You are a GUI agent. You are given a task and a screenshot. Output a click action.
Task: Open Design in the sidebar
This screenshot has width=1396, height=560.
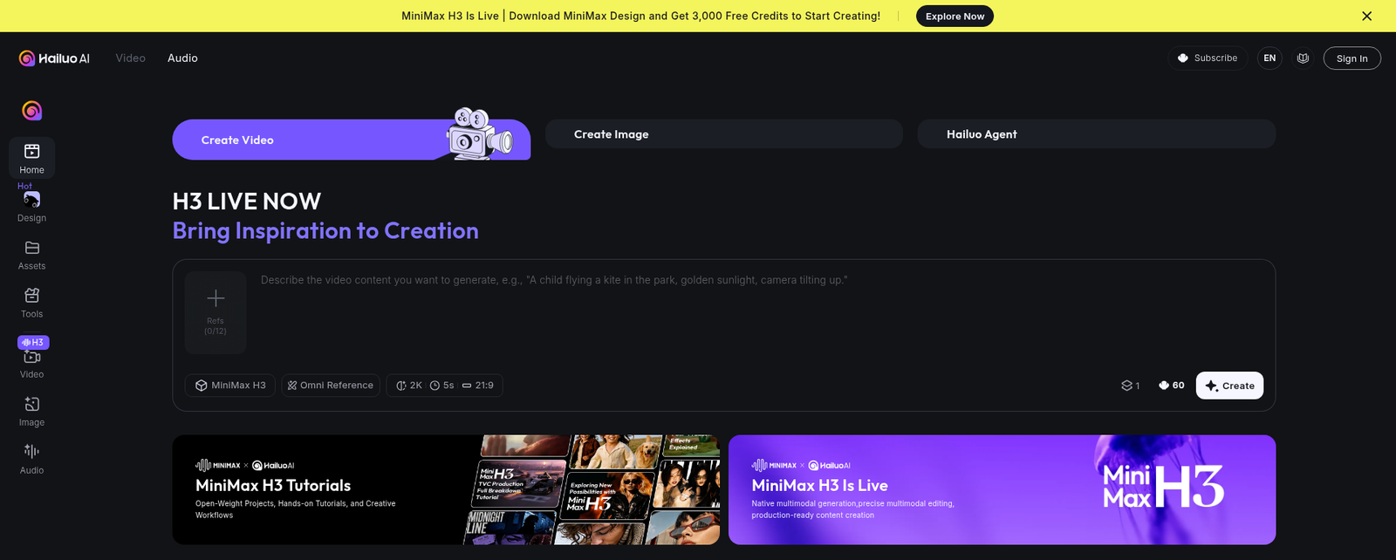coord(32,207)
